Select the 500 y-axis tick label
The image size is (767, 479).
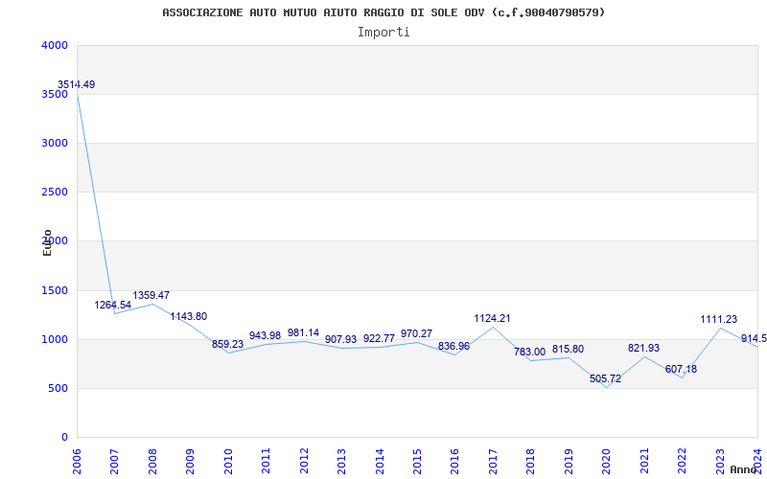pyautogui.click(x=58, y=389)
